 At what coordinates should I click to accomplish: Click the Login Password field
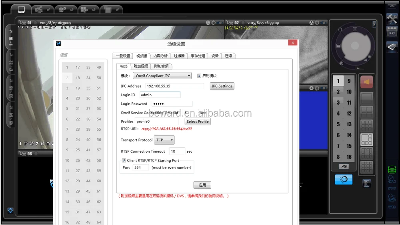click(x=172, y=104)
